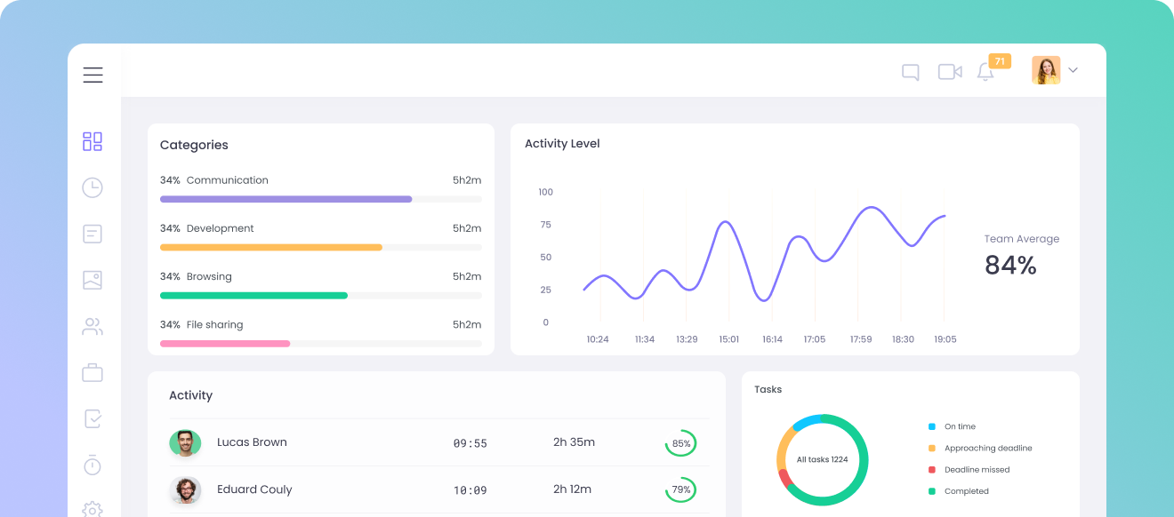Click the Activity panel title

coord(190,395)
